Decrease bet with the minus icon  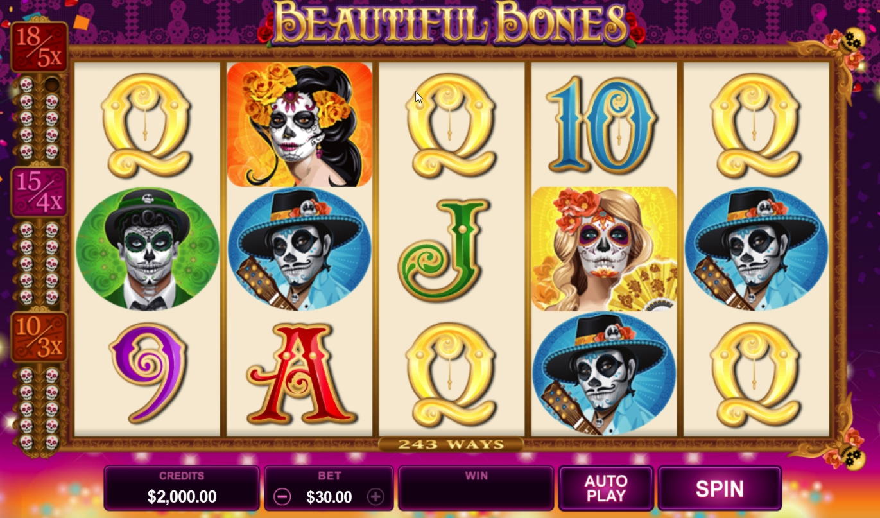[282, 496]
